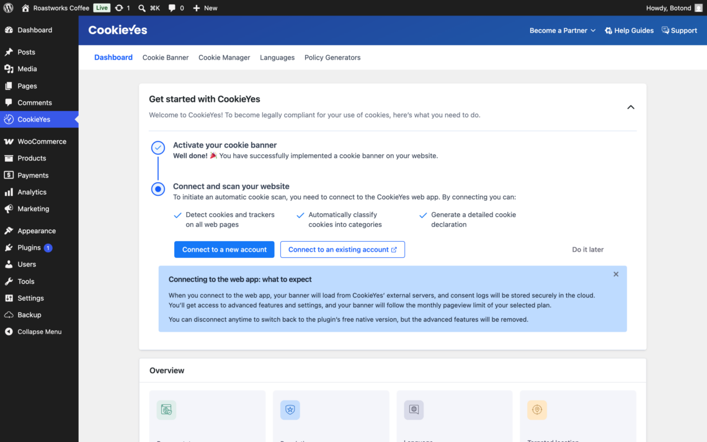Go to Pages in the sidebar
The height and width of the screenshot is (442, 707).
[x=39, y=86]
